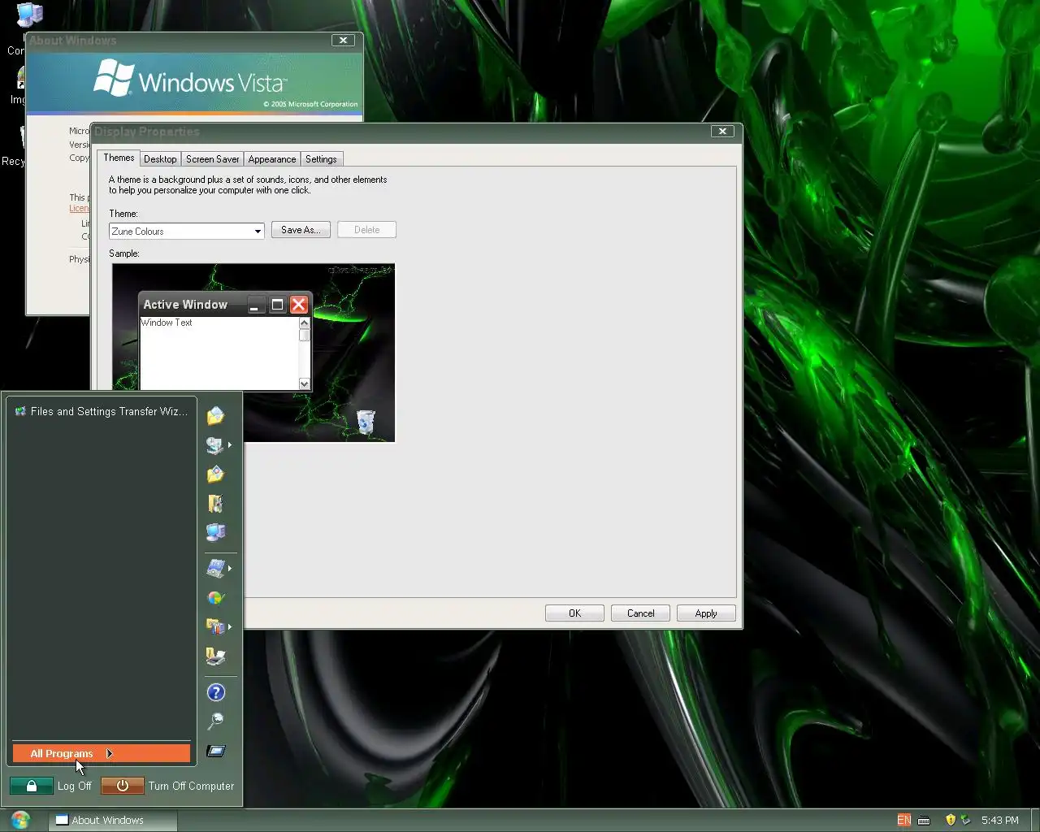Switch to the Desktop tab
This screenshot has width=1040, height=832.
pos(160,159)
